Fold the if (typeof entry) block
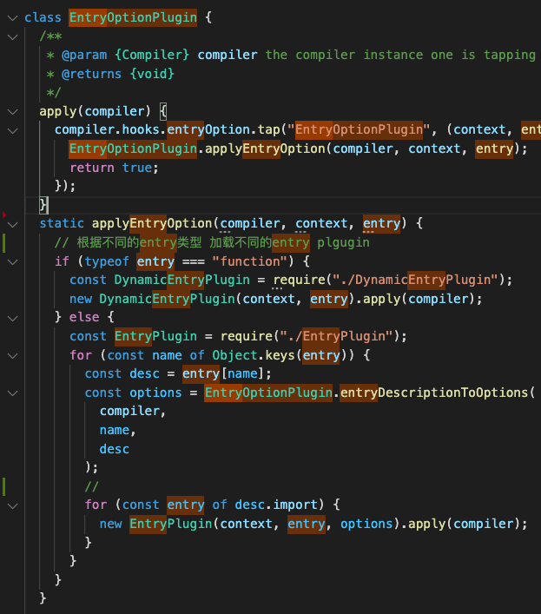541x614 pixels. tap(12, 262)
